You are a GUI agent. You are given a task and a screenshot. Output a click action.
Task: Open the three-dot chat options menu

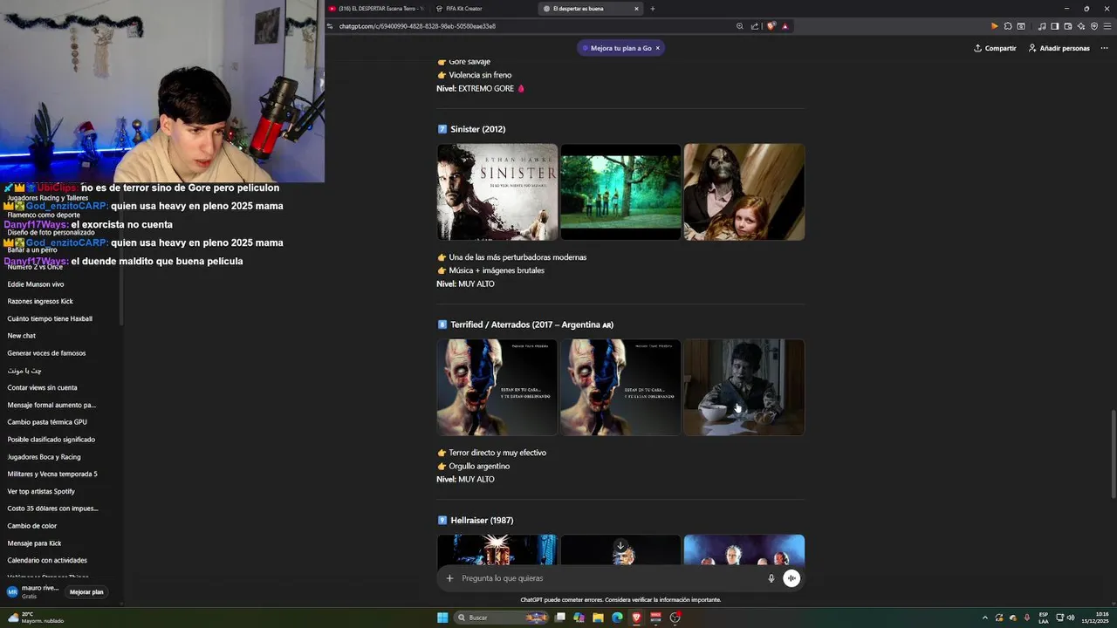(1104, 48)
